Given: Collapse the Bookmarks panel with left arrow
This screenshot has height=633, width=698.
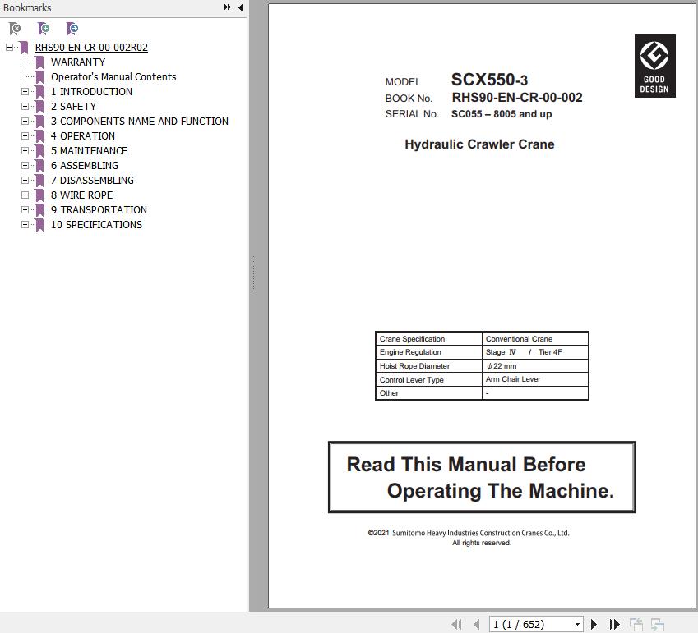Looking at the screenshot, I should point(240,7).
